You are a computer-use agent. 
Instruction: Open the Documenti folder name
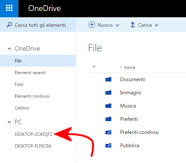coord(133,79)
